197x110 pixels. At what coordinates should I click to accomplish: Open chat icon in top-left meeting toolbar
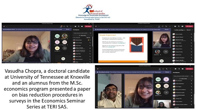(64, 26)
